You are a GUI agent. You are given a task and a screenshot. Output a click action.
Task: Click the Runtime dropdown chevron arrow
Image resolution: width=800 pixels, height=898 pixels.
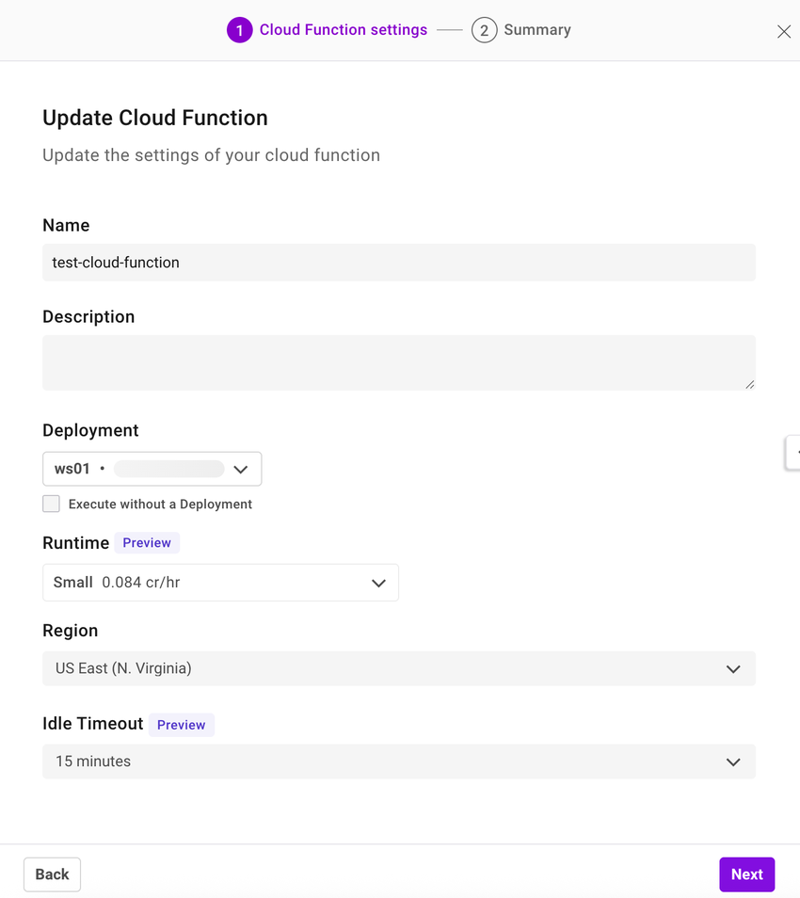point(379,583)
